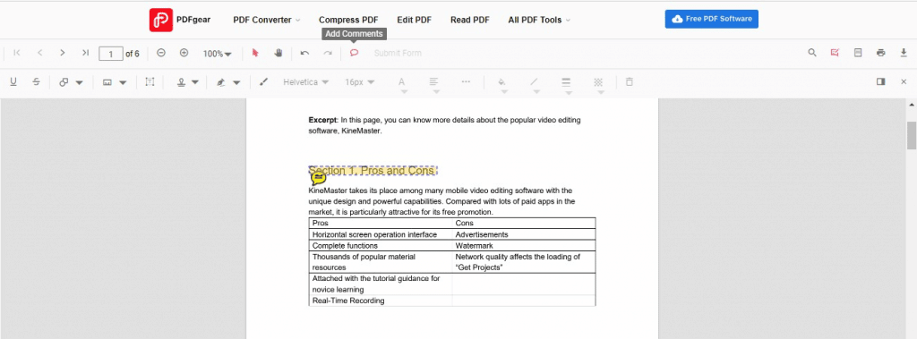Screen dimensions: 917x339
Task: Click the 'Advertisements' table cell
Action: tap(524, 234)
